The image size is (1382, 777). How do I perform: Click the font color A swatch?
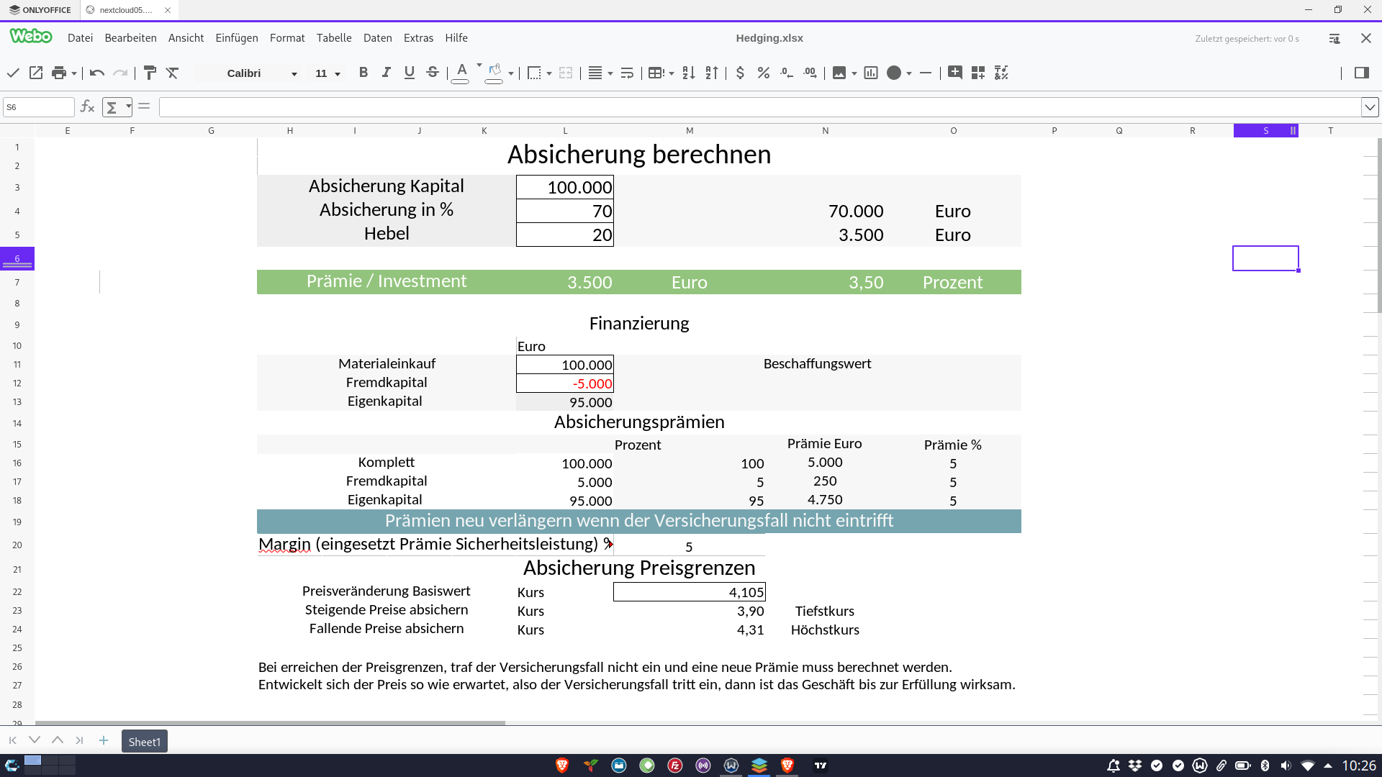tap(461, 73)
